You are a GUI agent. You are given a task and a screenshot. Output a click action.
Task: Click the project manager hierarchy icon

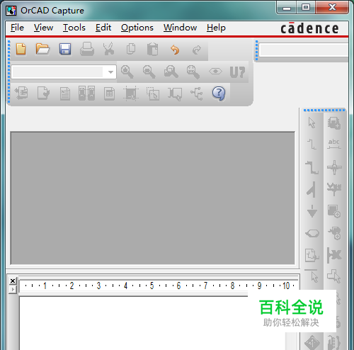[197, 94]
